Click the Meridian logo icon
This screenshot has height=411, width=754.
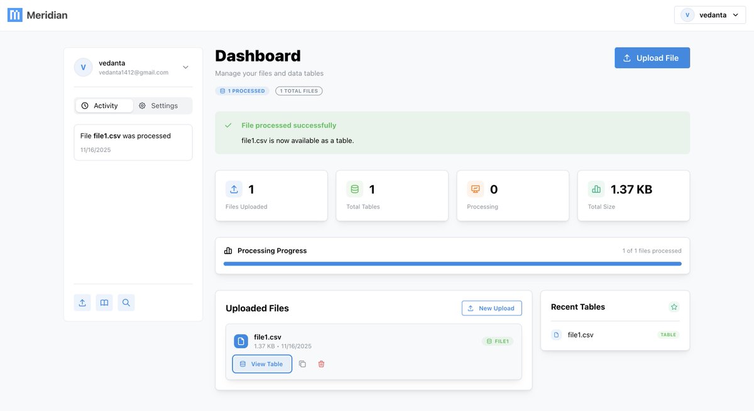pyautogui.click(x=15, y=15)
